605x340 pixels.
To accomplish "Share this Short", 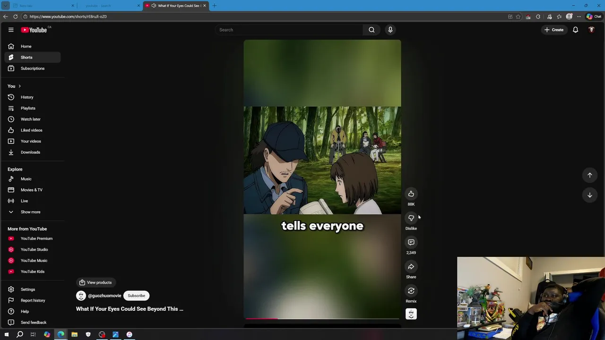I will pos(411,266).
